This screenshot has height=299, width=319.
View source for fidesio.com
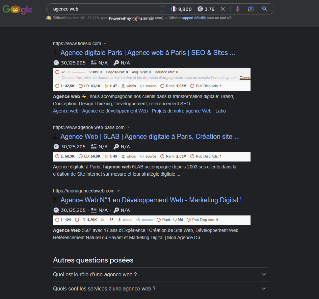pyautogui.click(x=148, y=86)
